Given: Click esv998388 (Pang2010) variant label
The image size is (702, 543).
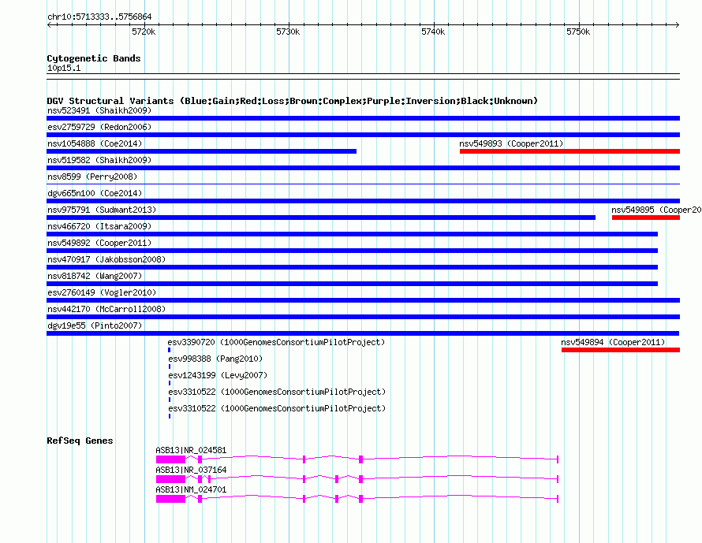Looking at the screenshot, I should [215, 359].
